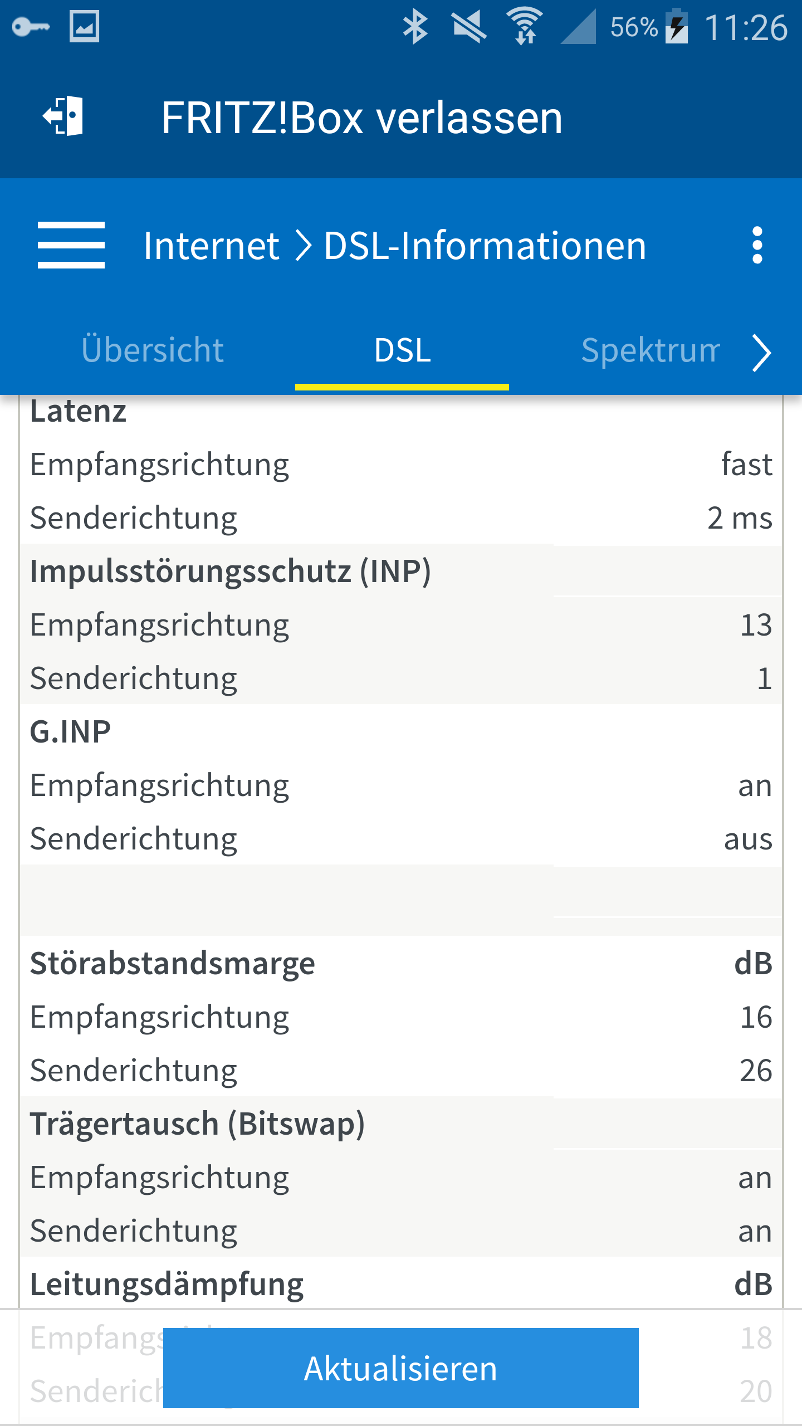Image resolution: width=802 pixels, height=1426 pixels.
Task: Show more tabs with right chevron
Action: click(761, 352)
